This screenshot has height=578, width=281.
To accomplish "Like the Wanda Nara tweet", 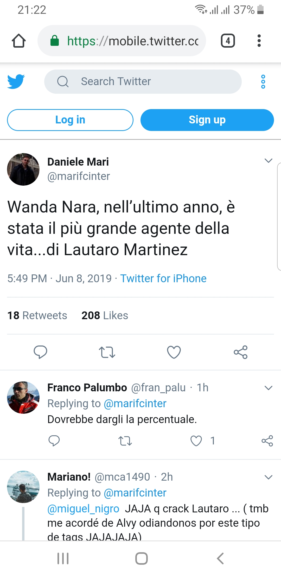I will (174, 352).
